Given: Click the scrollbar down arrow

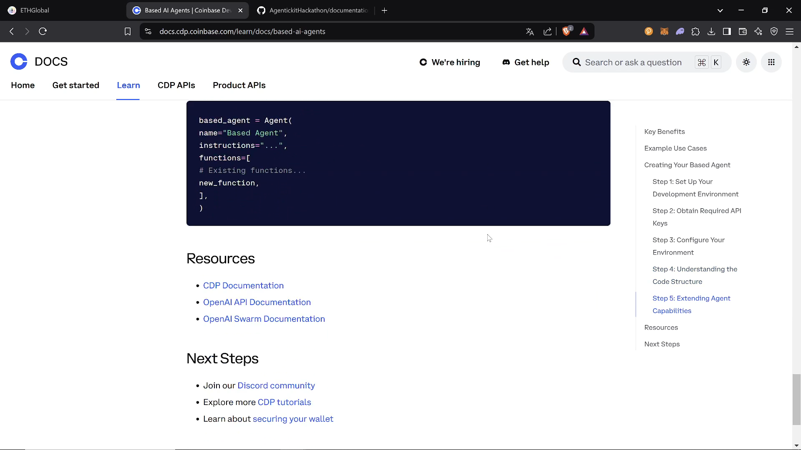Looking at the screenshot, I should pyautogui.click(x=796, y=445).
